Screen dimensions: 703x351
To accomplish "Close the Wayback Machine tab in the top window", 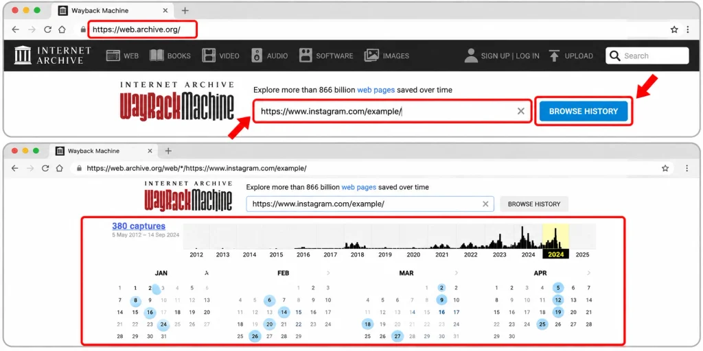I will pos(165,11).
